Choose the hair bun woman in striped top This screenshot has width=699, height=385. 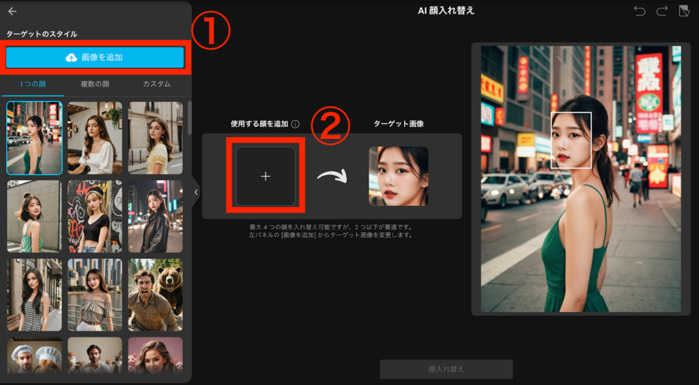point(34,216)
